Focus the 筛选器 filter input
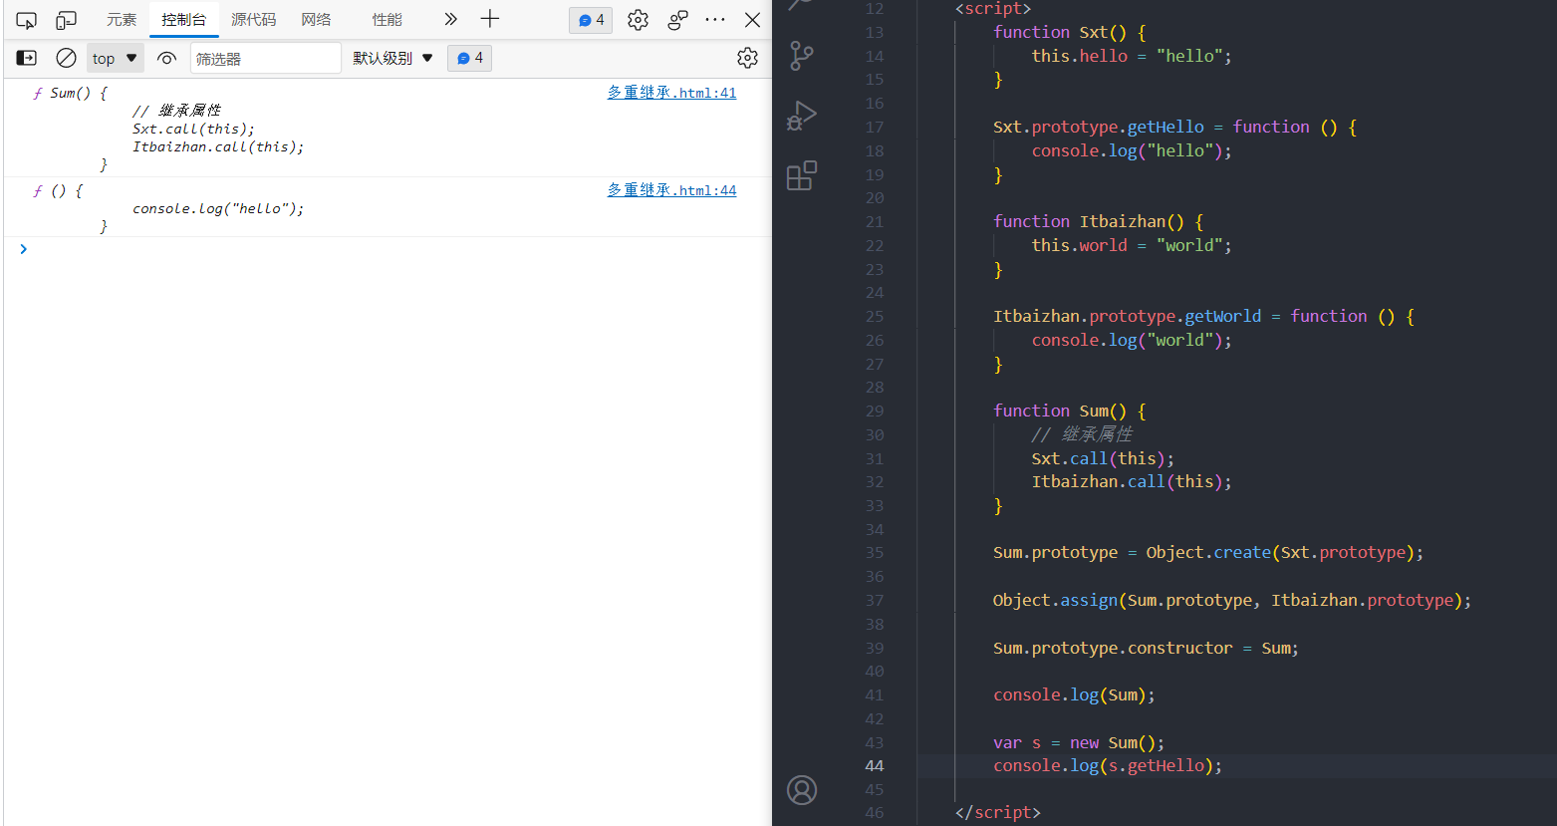 [x=265, y=59]
